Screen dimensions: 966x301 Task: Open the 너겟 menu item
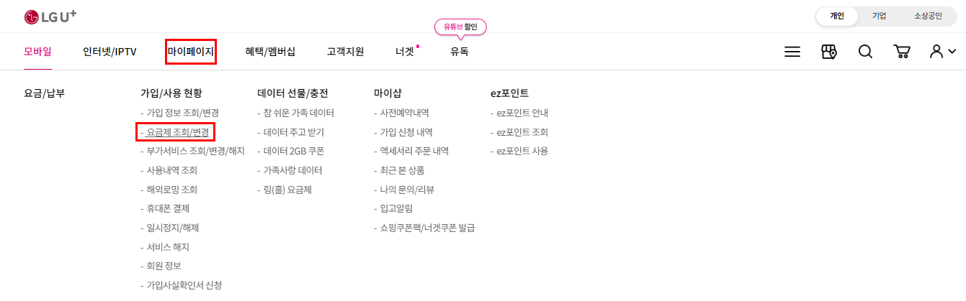click(405, 52)
